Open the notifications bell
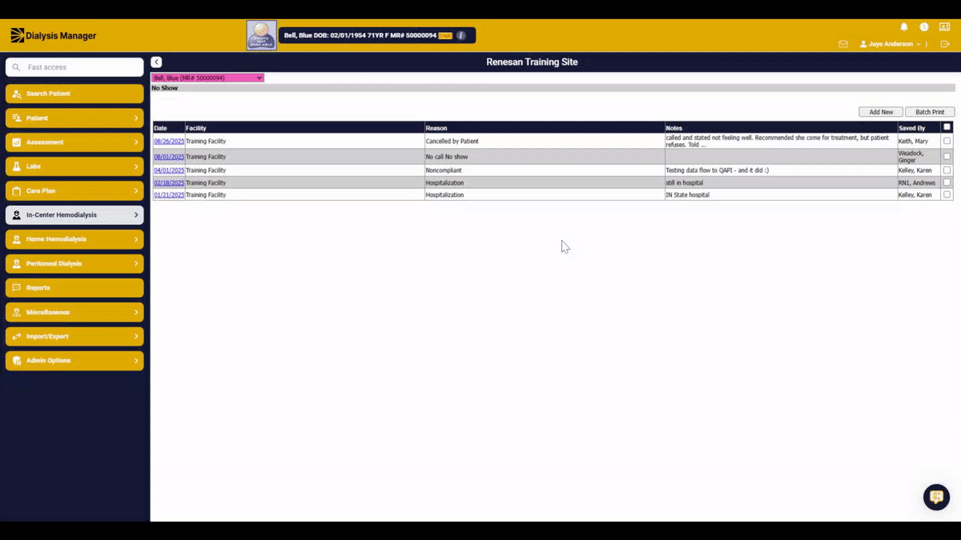 (x=904, y=27)
